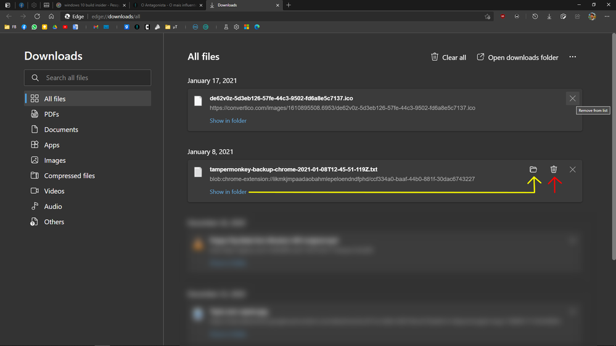Remove tampermonkey backup entry from list

coord(572,169)
